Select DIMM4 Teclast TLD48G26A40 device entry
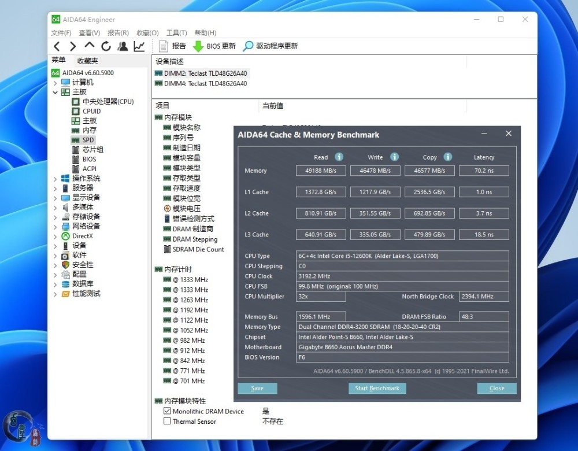Screen dimensions: 578x451 [x=205, y=83]
